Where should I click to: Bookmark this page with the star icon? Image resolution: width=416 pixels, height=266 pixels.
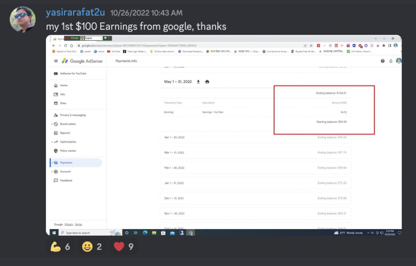pos(311,46)
